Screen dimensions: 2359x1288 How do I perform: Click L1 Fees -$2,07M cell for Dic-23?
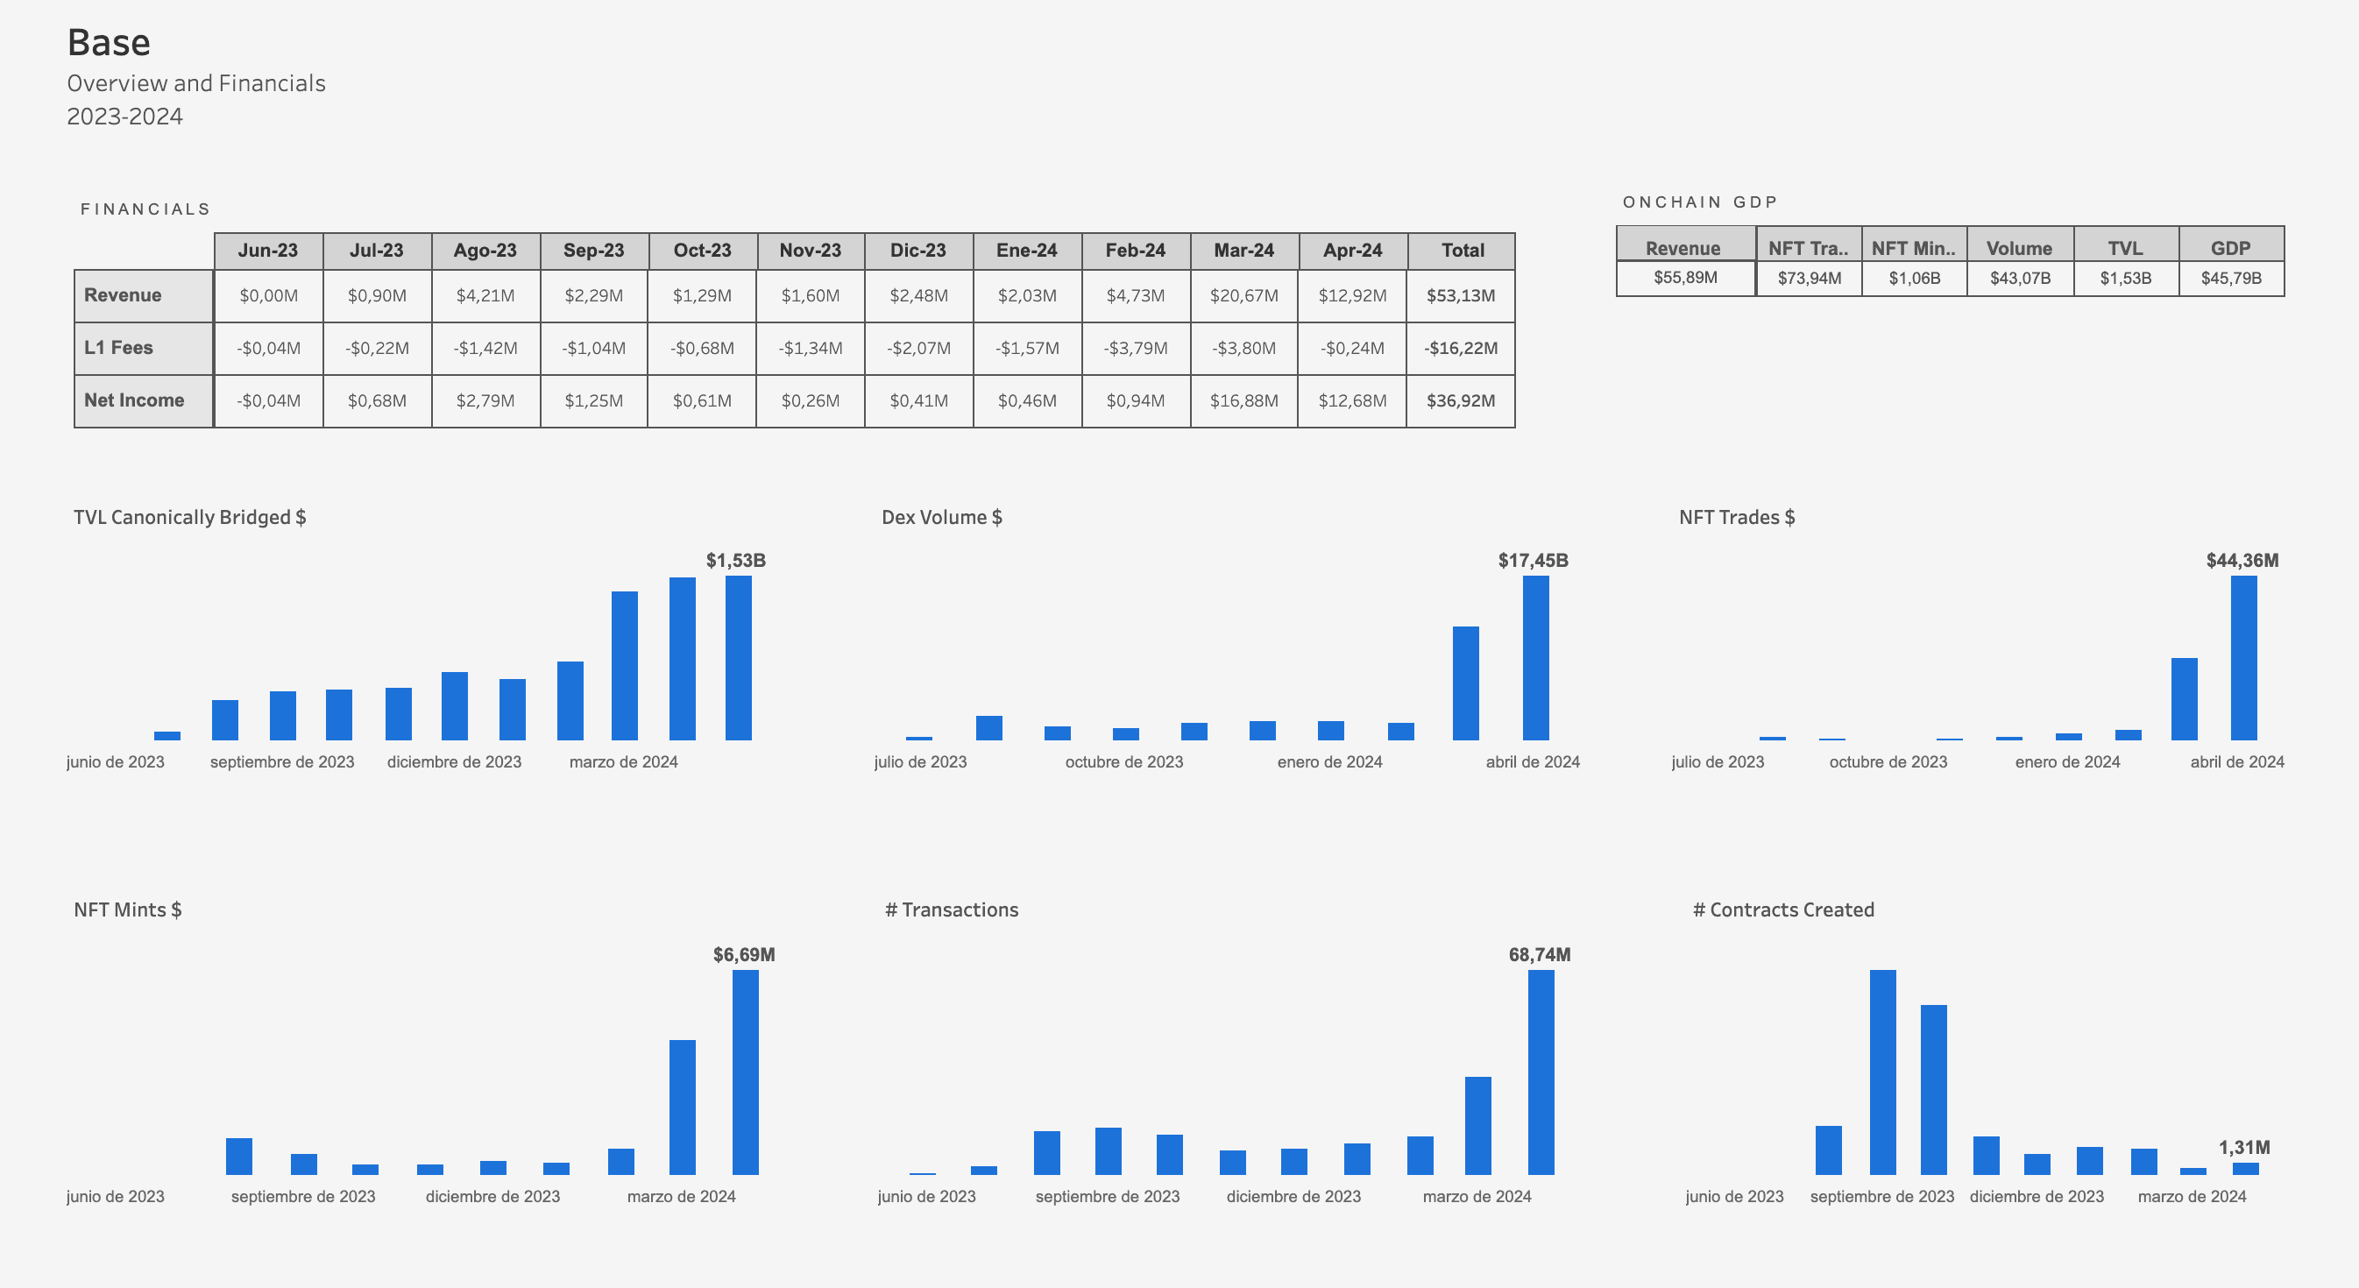[x=918, y=348]
